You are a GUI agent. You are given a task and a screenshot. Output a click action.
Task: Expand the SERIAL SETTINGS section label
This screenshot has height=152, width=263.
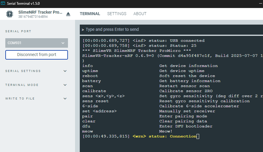[x=23, y=71]
